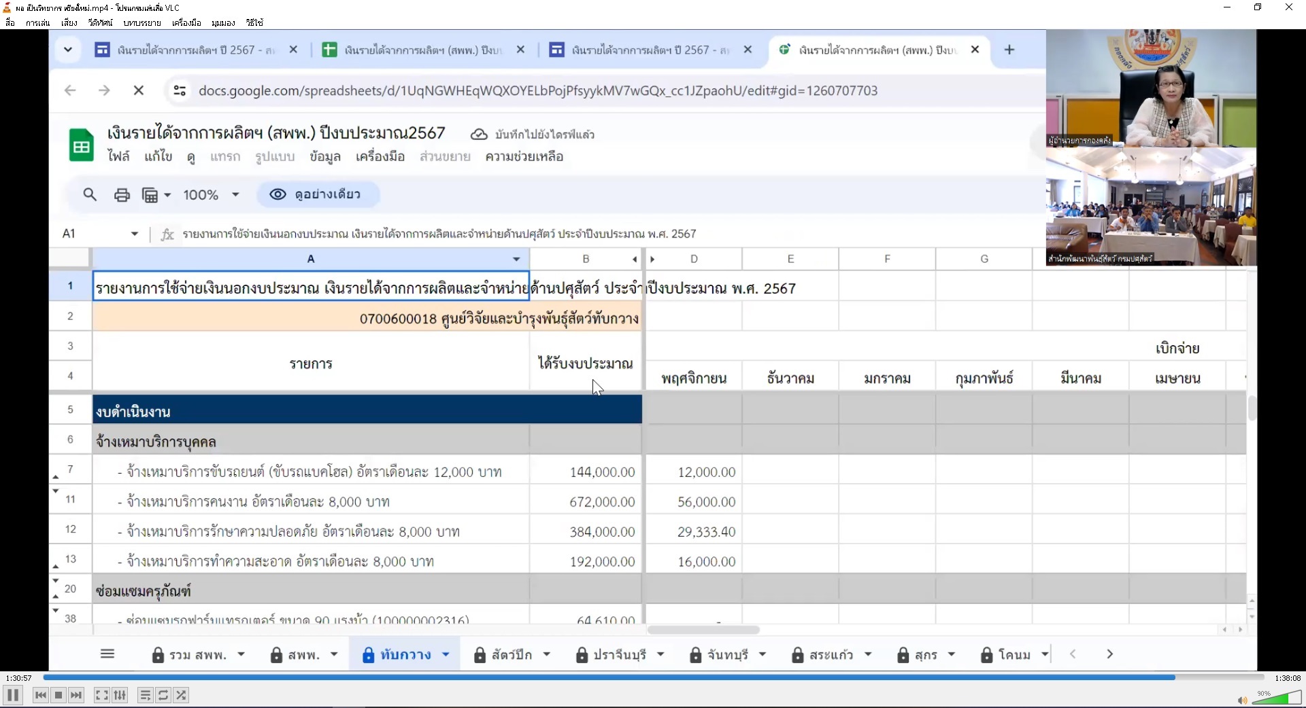Open the ความช่วยเหลือ help menu in Sheets
Screen dimensions: 1306x708
pos(524,157)
